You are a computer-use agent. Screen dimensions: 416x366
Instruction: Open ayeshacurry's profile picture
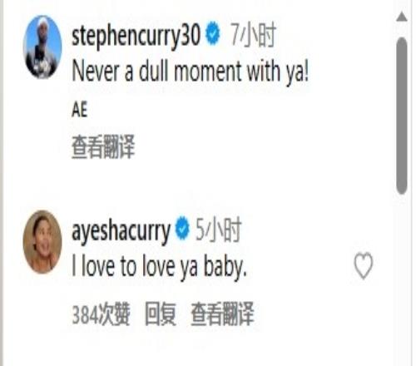(x=42, y=242)
